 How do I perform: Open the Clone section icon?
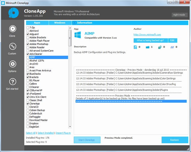[x=12, y=29]
